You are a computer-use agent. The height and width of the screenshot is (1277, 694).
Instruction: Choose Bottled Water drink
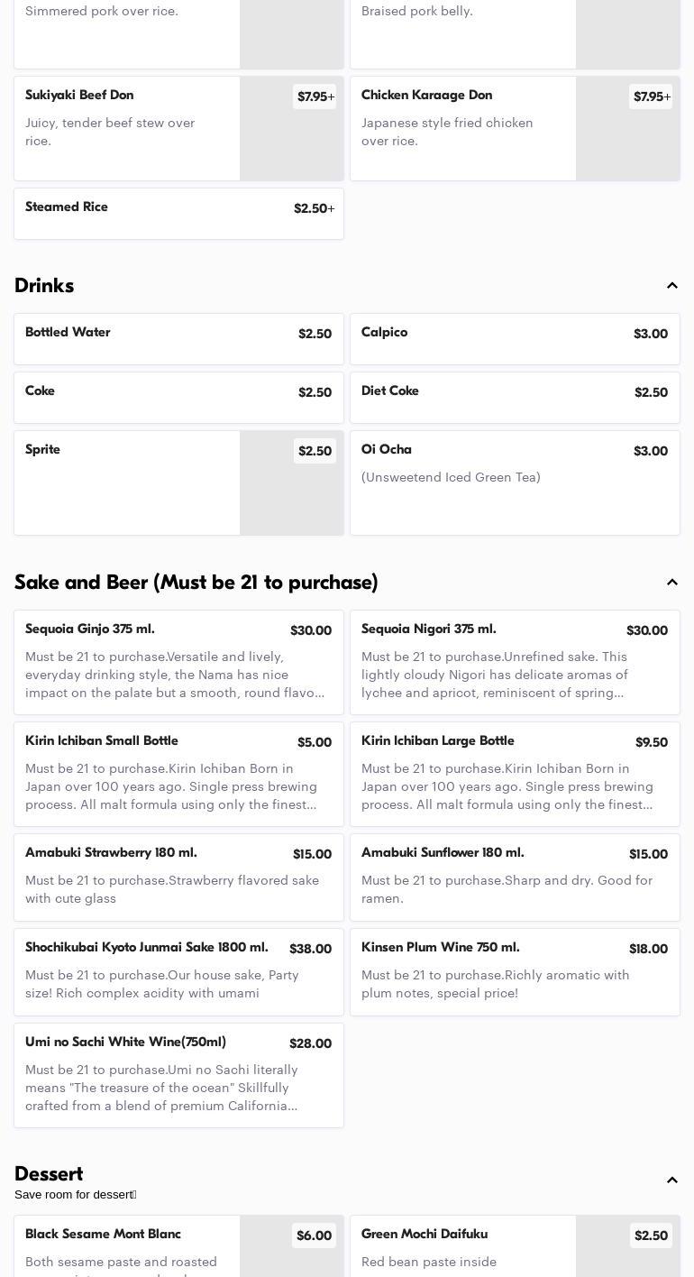pos(178,339)
